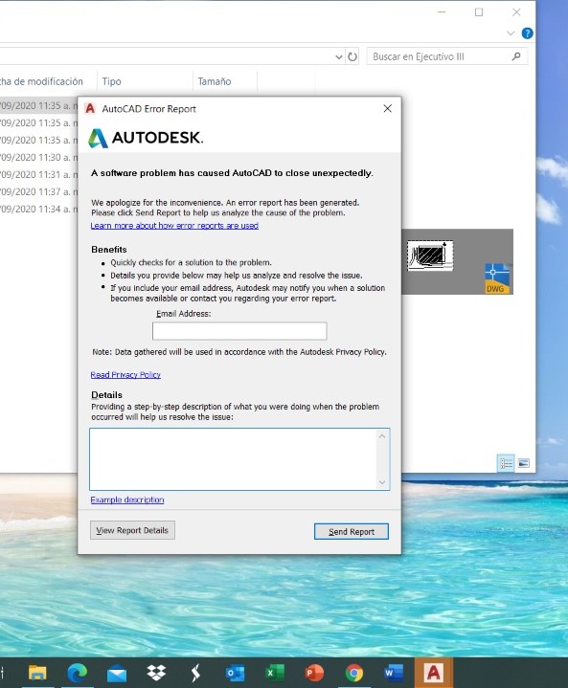Click the Details box scroll up arrow
The width and height of the screenshot is (568, 688).
[382, 436]
